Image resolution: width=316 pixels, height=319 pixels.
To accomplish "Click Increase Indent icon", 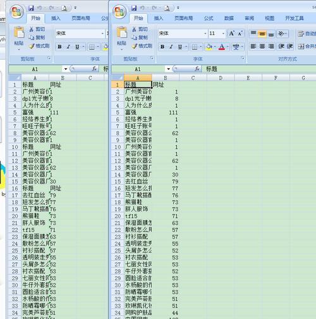I will pyautogui.click(x=289, y=46).
